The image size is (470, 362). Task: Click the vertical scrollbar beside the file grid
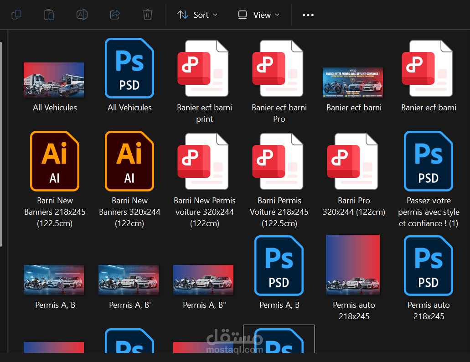tap(1, 144)
